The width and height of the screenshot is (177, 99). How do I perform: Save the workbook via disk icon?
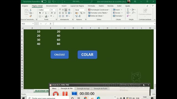(x=49, y=1)
